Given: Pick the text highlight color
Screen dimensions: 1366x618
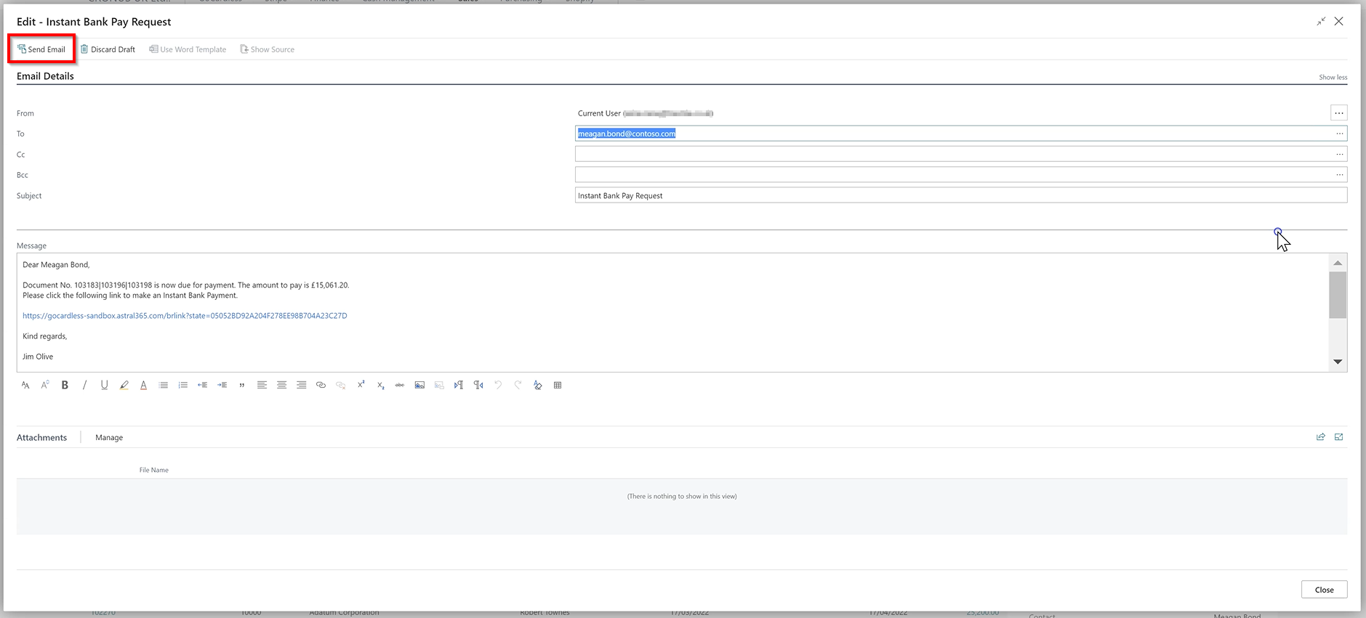Looking at the screenshot, I should pyautogui.click(x=124, y=385).
